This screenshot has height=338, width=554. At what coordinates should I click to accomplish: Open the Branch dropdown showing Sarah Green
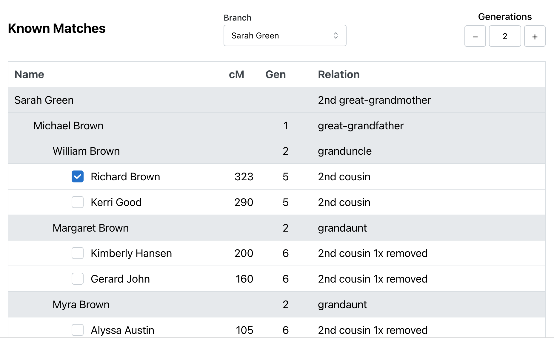[284, 36]
